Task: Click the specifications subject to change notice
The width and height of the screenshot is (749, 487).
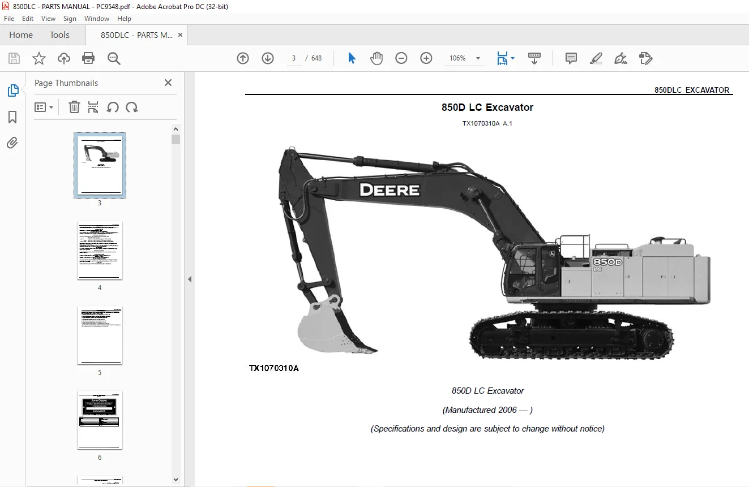Action: tap(487, 429)
